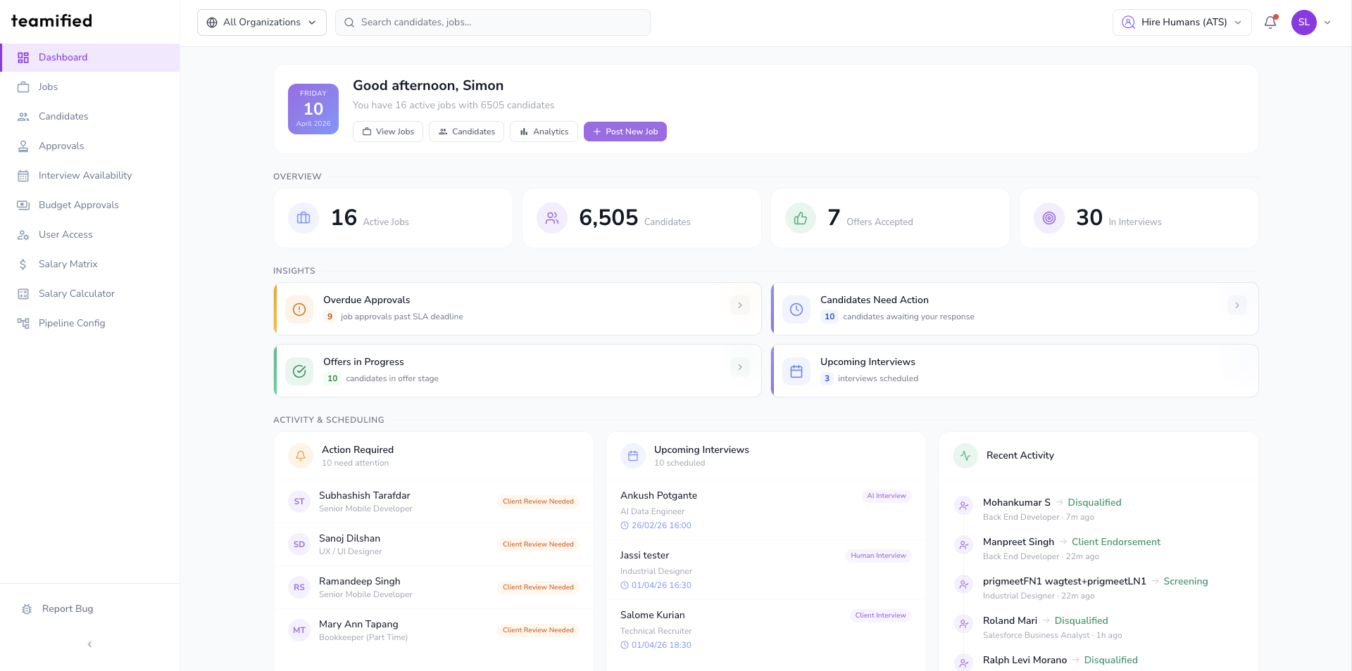The width and height of the screenshot is (1352, 671).
Task: Click the notification bell icon
Action: (x=1270, y=22)
